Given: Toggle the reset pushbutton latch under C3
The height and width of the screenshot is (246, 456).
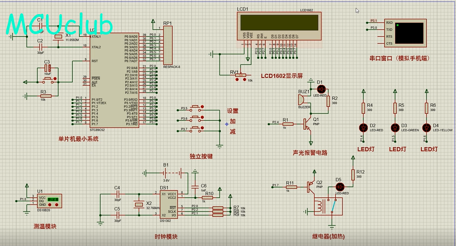Looking at the screenshot, I should point(55,79).
